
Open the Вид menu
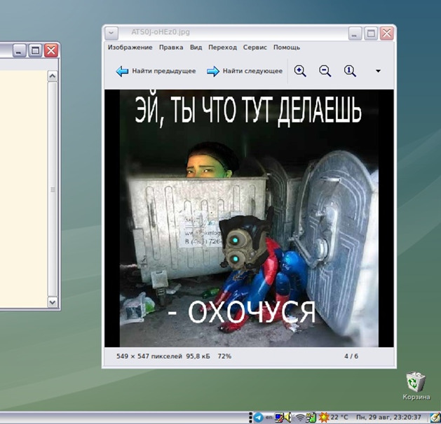(196, 48)
